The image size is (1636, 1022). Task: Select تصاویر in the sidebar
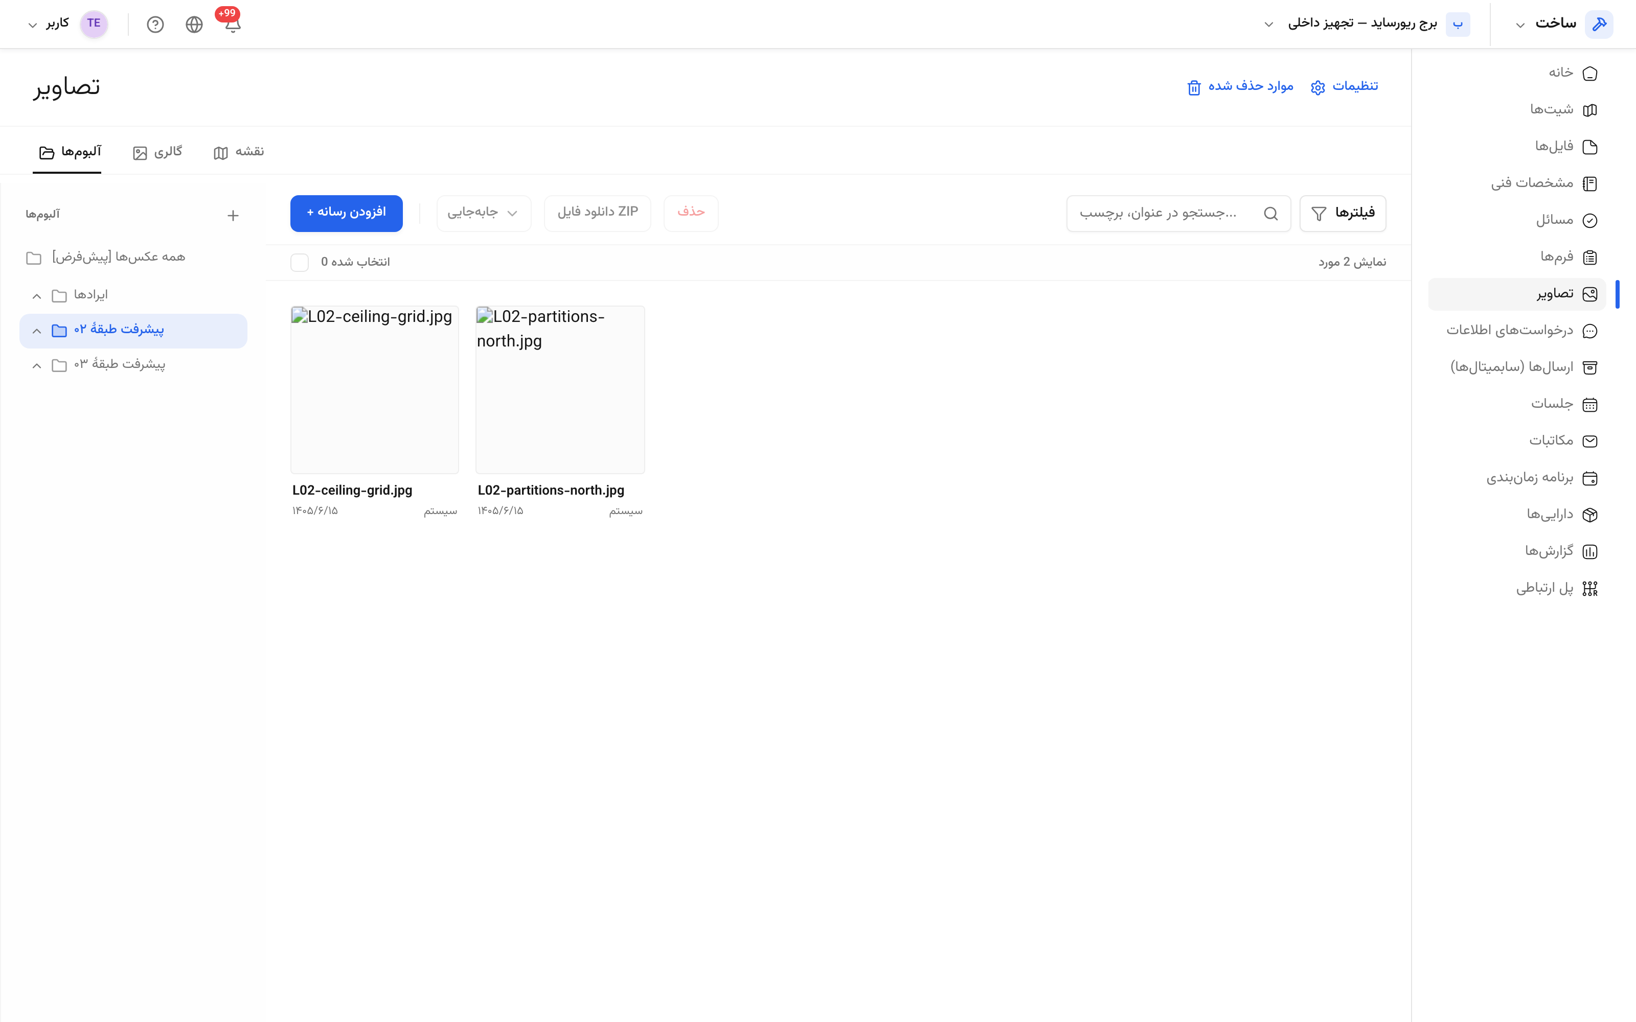point(1516,294)
